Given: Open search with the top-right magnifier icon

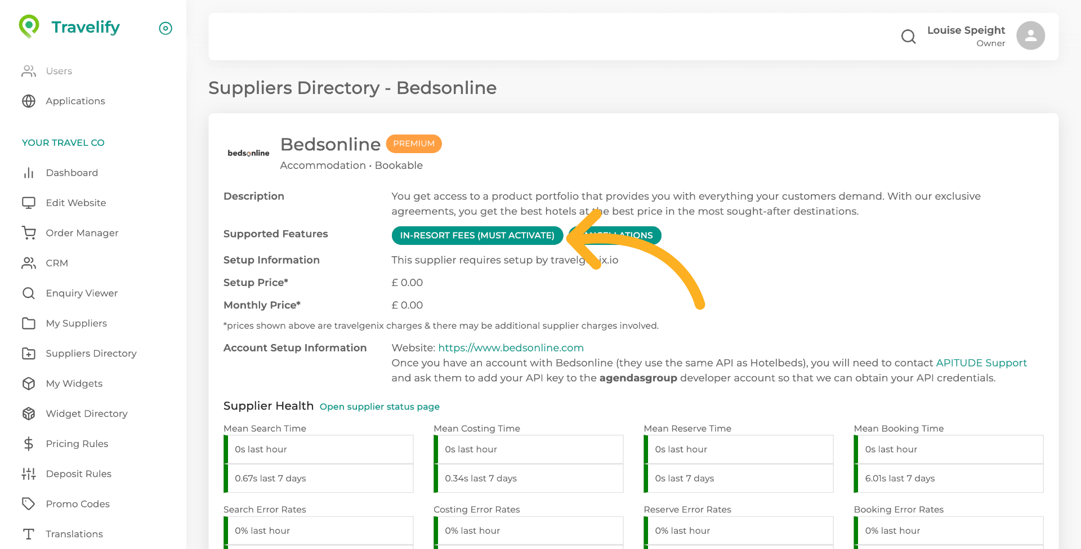Looking at the screenshot, I should click(x=908, y=36).
